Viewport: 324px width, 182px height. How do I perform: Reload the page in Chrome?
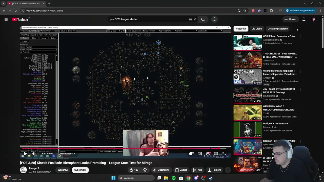click(x=16, y=11)
